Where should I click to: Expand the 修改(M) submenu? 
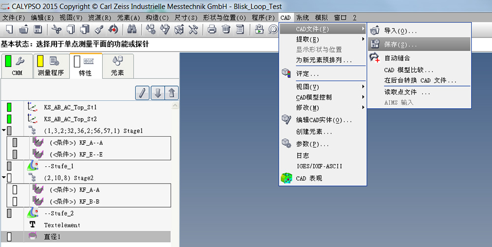click(323, 108)
